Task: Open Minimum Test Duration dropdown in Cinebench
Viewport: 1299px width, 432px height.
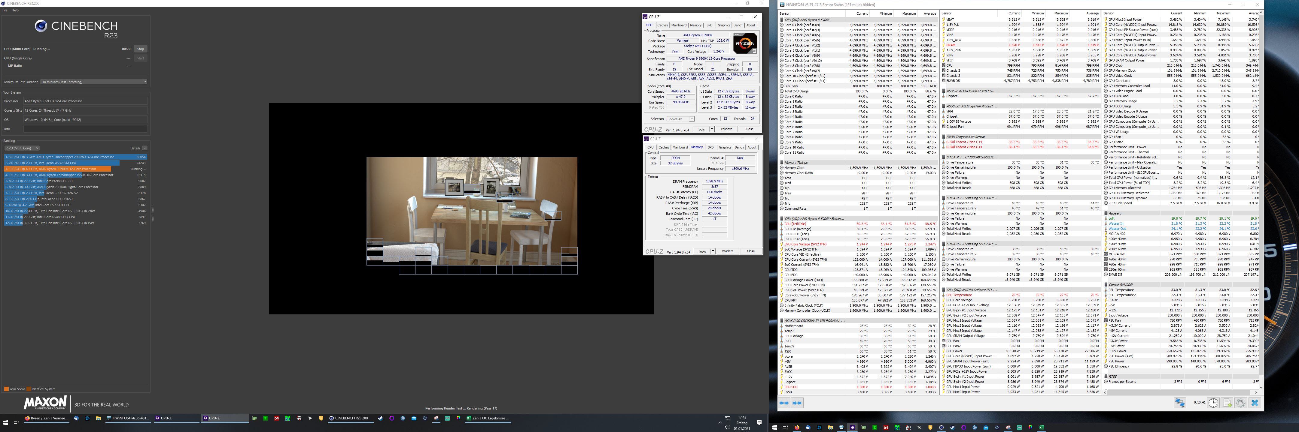Action: [94, 82]
